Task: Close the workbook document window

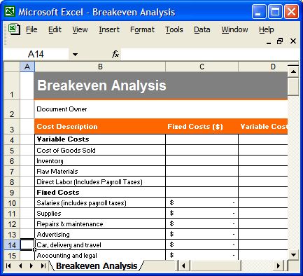Action: point(293,41)
